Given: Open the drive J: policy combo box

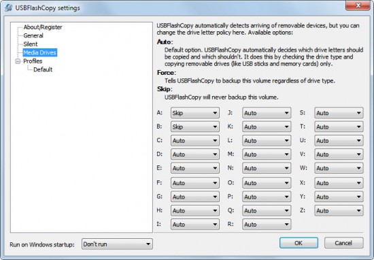Looking at the screenshot, I should [x=267, y=113].
